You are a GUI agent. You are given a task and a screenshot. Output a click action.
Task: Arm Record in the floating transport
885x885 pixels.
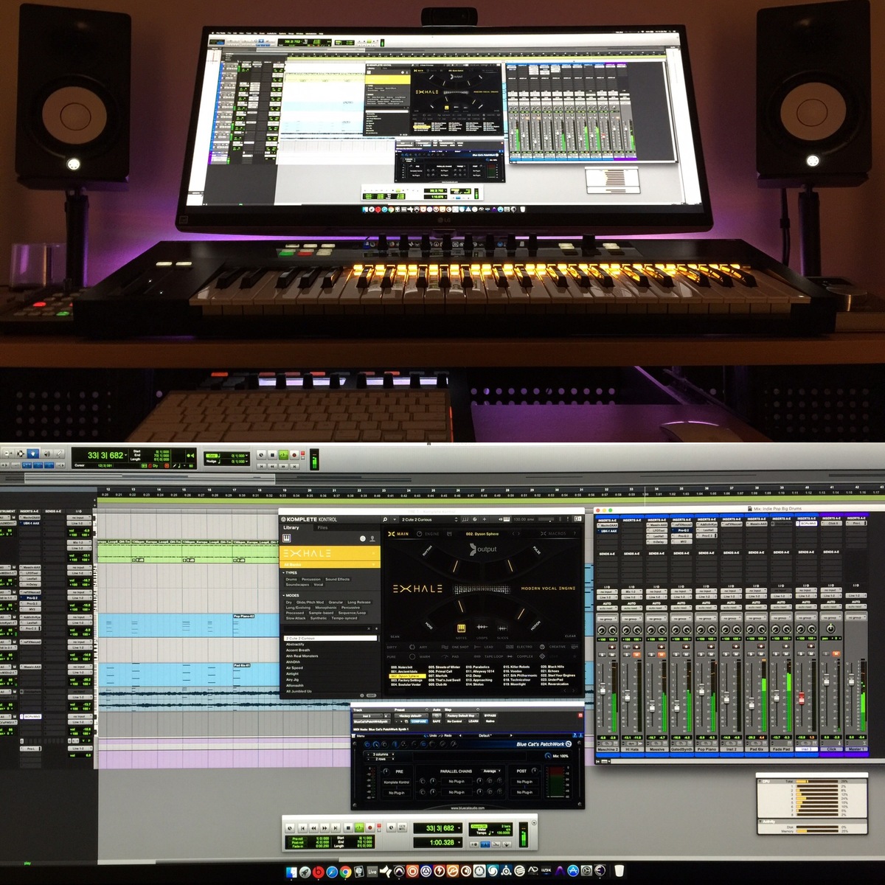click(x=369, y=827)
